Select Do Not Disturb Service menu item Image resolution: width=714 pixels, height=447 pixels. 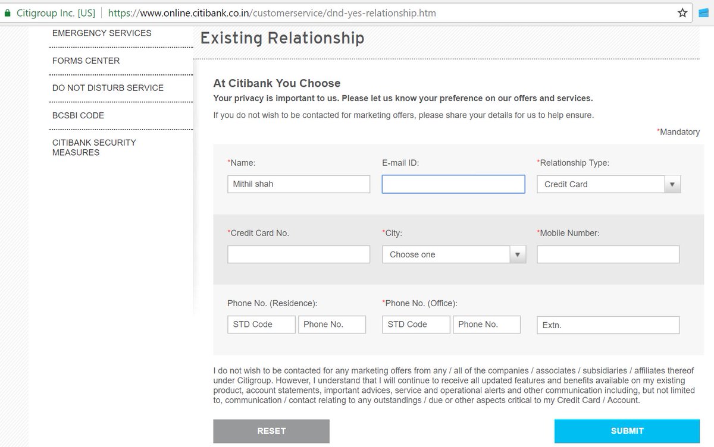click(108, 87)
